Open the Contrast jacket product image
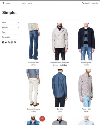100x125 pixels. [86, 42]
